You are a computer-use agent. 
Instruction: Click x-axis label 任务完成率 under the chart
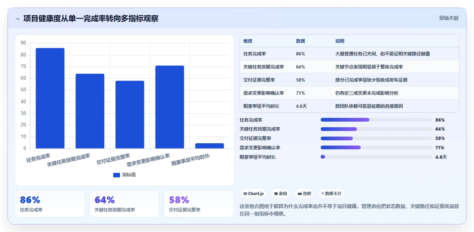(x=38, y=158)
